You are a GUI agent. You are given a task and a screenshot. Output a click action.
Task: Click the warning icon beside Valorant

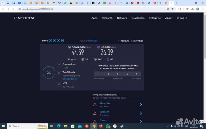pos(95,113)
